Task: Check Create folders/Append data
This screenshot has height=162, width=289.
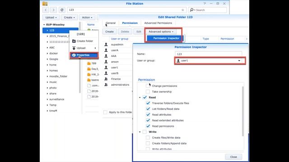Action: click(x=148, y=143)
